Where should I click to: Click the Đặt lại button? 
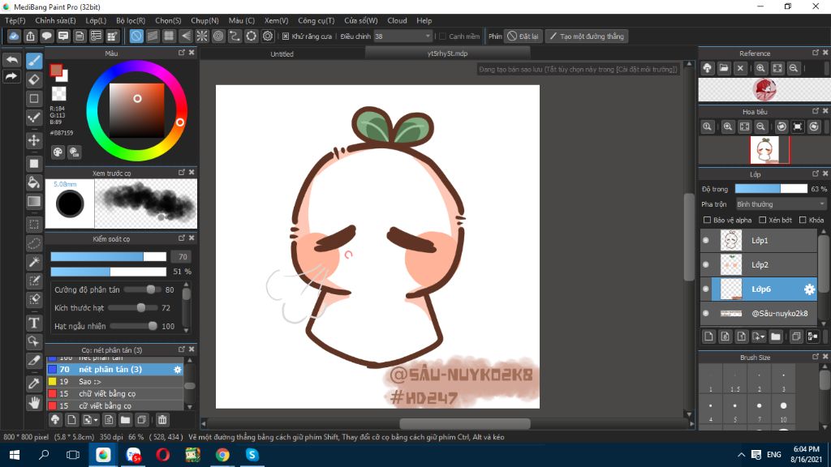(523, 36)
